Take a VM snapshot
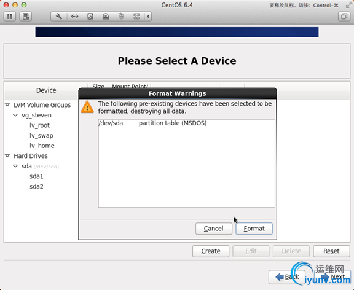 point(26,17)
